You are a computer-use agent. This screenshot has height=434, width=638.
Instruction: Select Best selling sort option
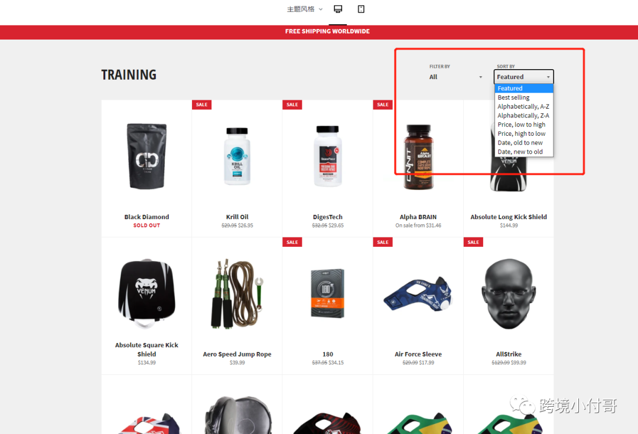pos(523,97)
